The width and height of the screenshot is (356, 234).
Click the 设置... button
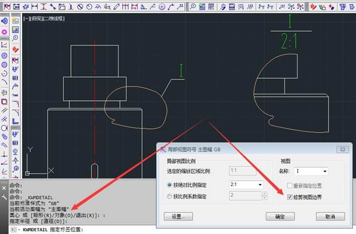point(178,217)
